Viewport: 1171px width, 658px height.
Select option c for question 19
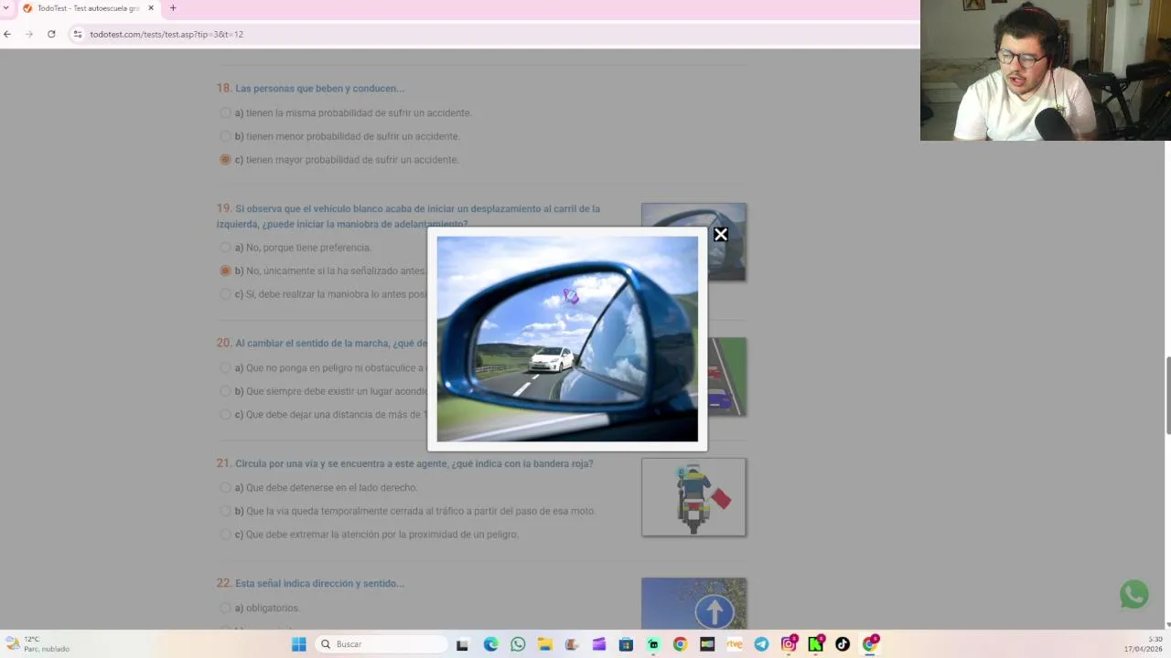point(225,294)
